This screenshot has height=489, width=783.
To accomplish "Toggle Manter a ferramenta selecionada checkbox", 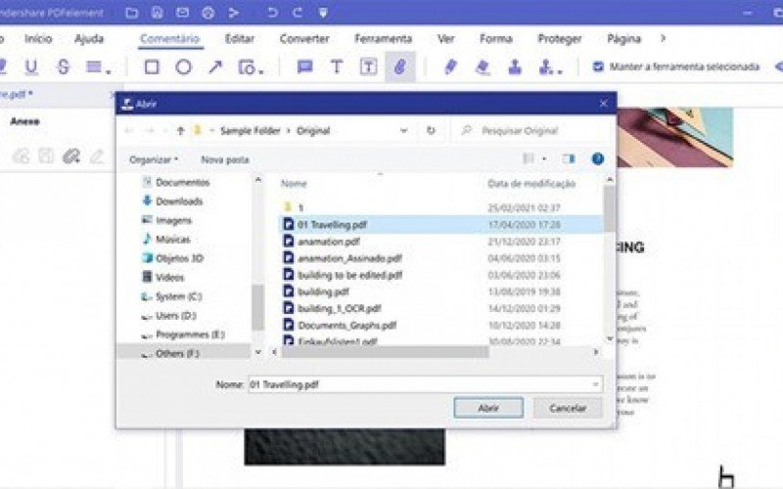I will 598,67.
